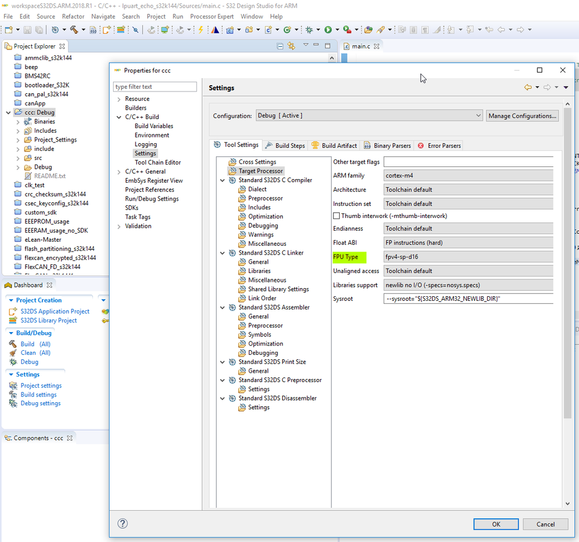Open the FPU Type dropdown showing fpv4-sp-d16
579x542 pixels.
pyautogui.click(x=468, y=257)
